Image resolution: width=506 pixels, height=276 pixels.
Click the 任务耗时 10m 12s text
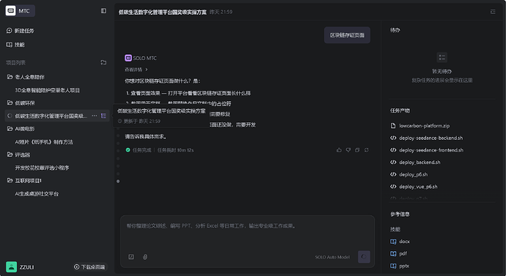coord(175,150)
